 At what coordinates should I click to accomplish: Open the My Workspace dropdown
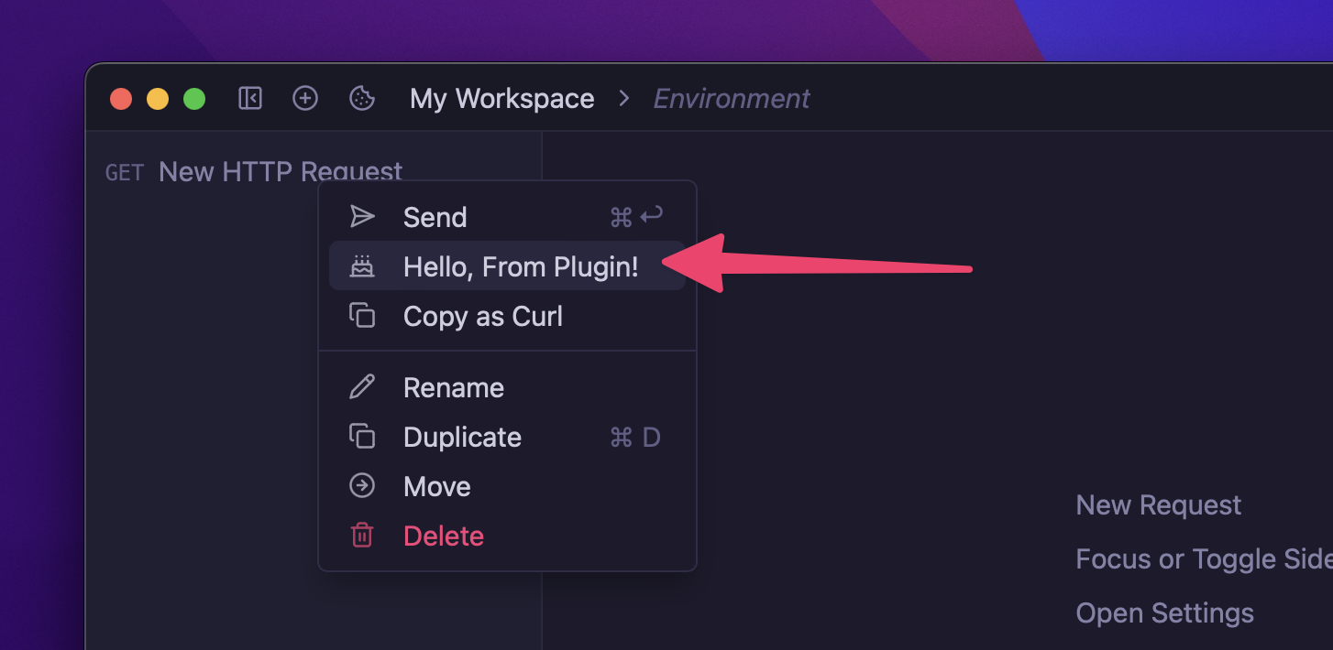[501, 99]
